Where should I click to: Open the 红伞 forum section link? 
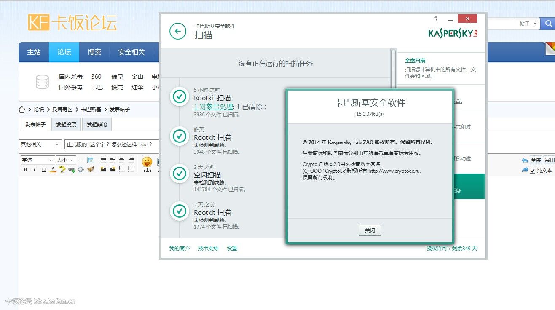137,87
